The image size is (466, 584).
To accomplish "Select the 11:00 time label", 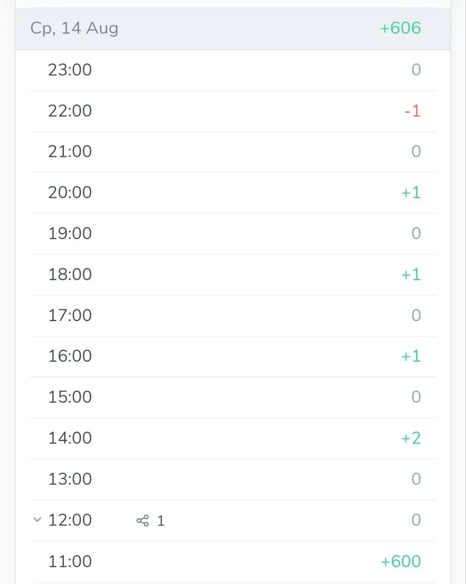I will click(x=70, y=562).
